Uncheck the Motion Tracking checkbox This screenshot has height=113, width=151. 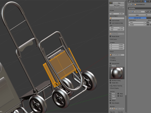pyautogui.click(x=112, y=86)
